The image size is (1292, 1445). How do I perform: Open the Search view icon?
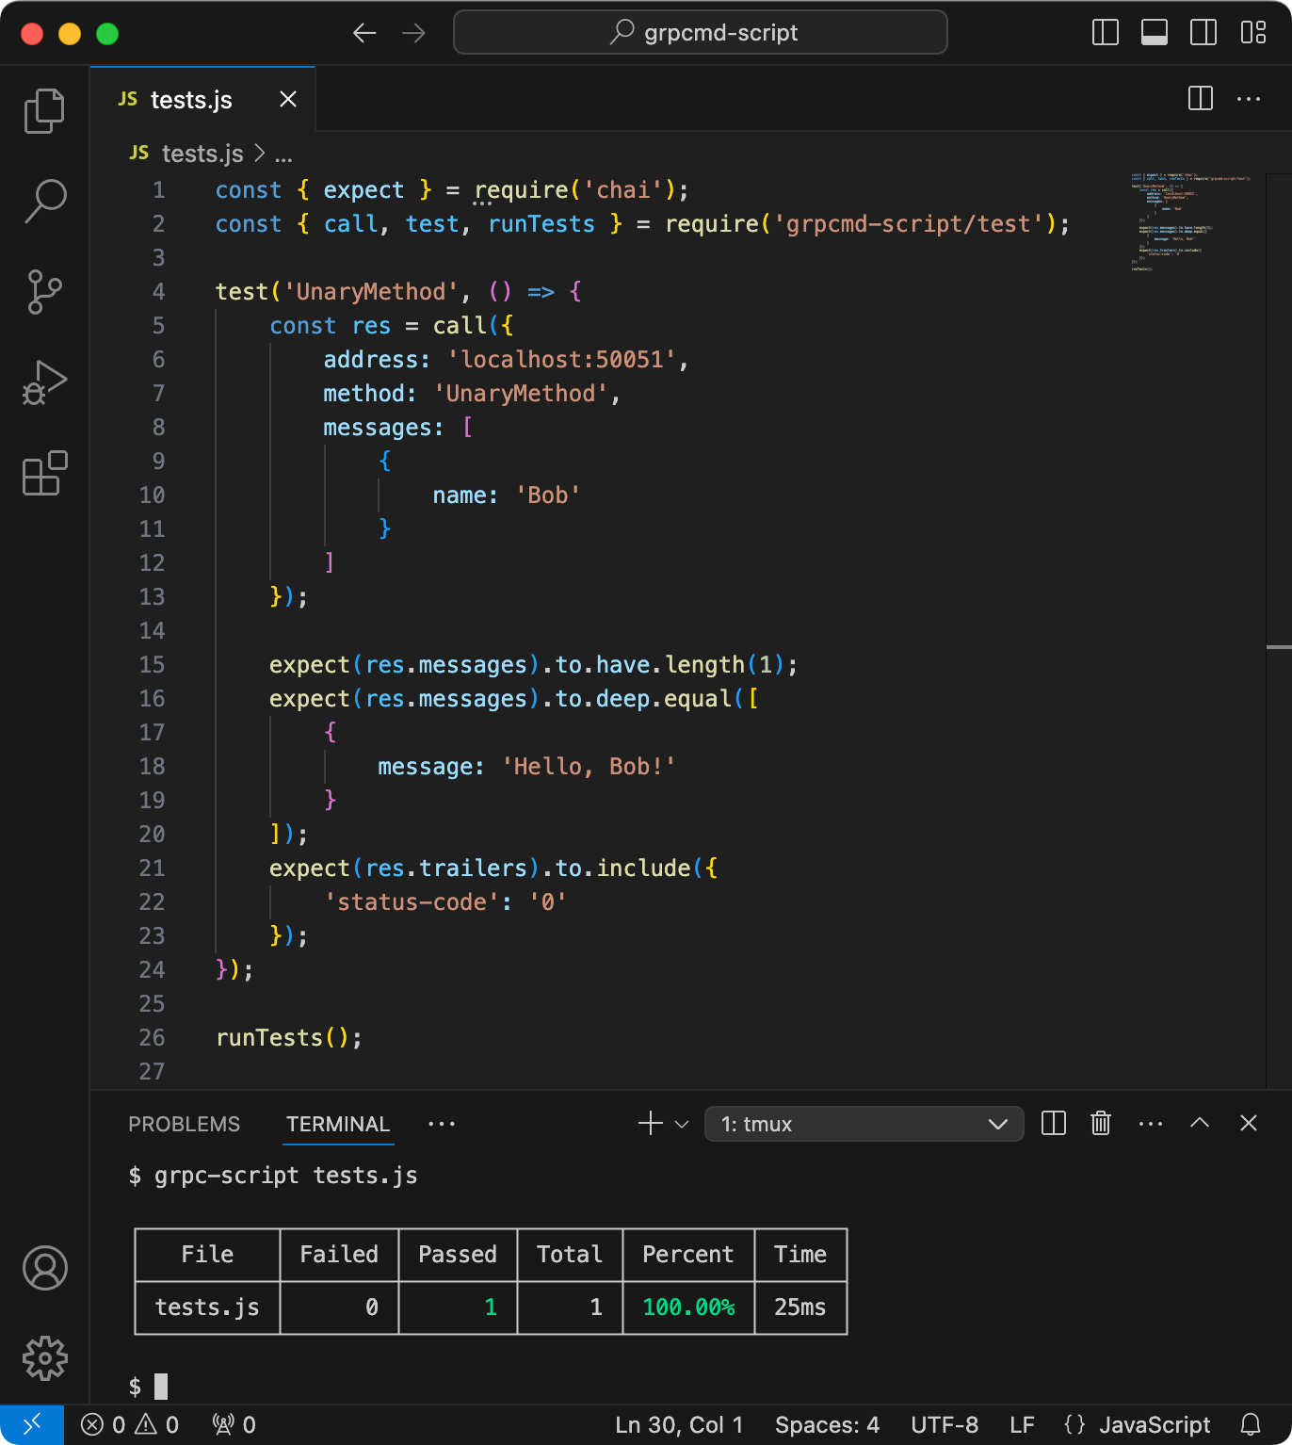click(x=44, y=202)
